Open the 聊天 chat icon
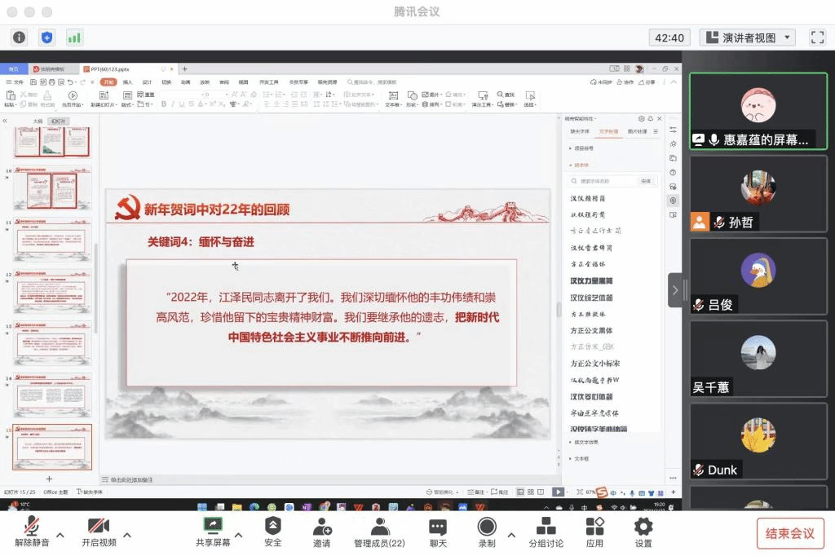This screenshot has height=556, width=835. (438, 526)
